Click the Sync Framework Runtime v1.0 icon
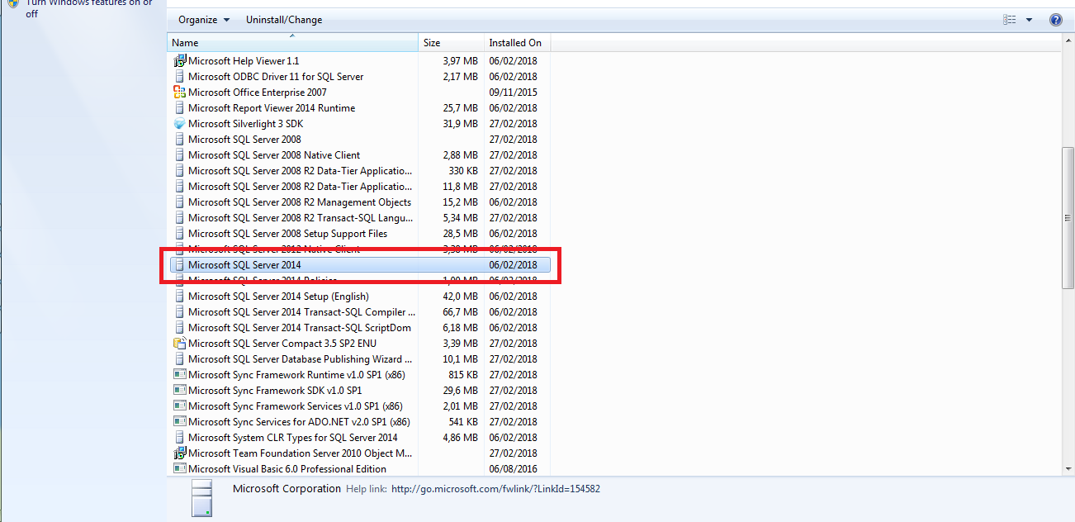The height and width of the screenshot is (522, 1075). 179,374
